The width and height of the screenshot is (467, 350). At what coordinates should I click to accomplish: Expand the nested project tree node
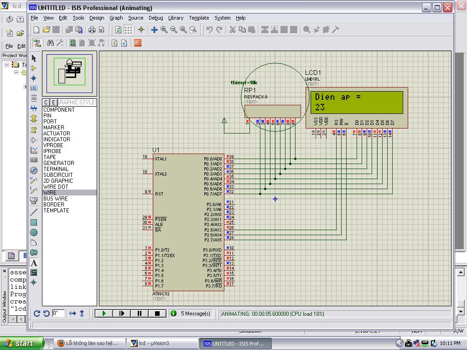(x=26, y=87)
